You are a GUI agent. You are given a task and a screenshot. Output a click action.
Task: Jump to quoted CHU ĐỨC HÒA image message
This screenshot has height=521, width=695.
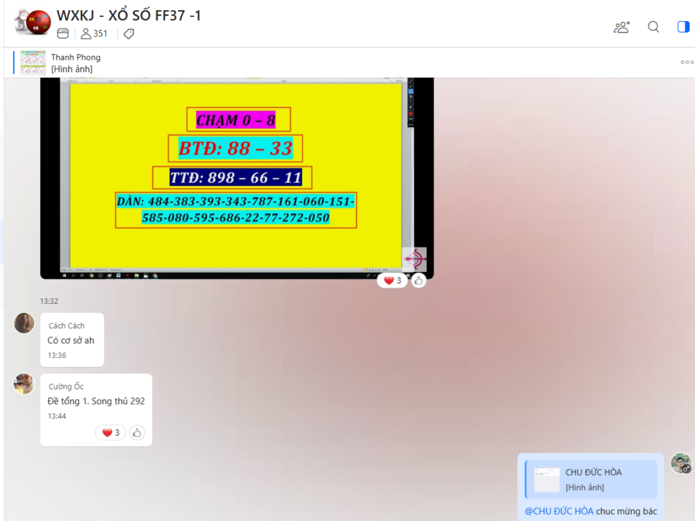coord(590,480)
